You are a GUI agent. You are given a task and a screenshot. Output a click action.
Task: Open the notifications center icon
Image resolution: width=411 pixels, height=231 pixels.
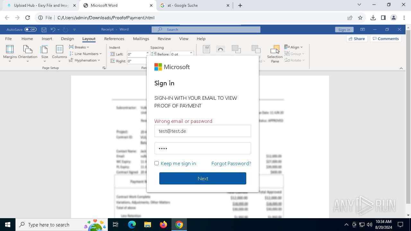[400, 225]
